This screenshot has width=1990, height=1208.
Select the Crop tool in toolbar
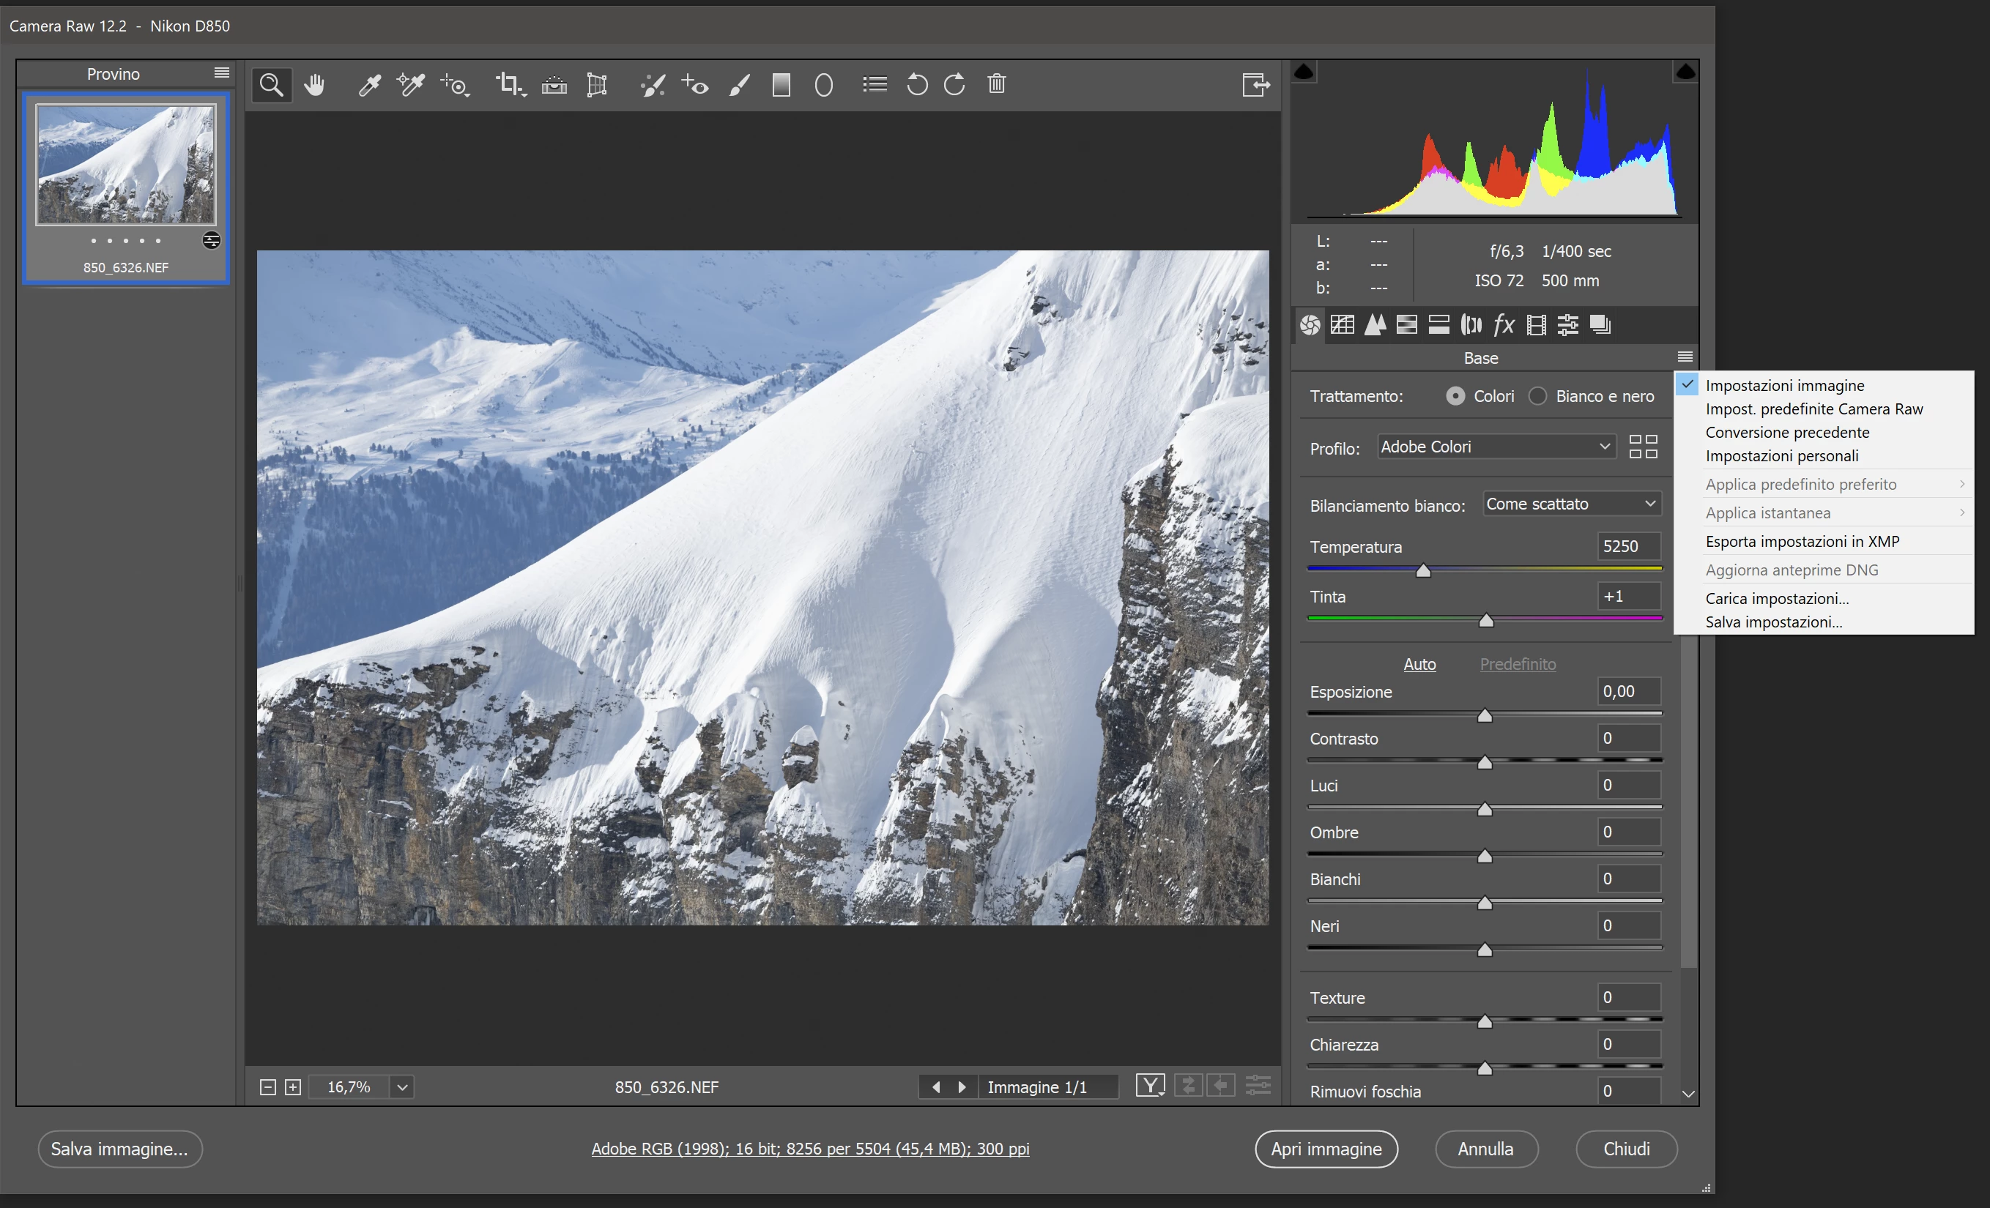tap(508, 85)
